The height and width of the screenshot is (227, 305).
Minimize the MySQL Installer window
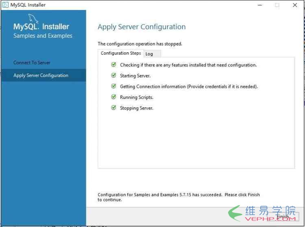[260, 5]
